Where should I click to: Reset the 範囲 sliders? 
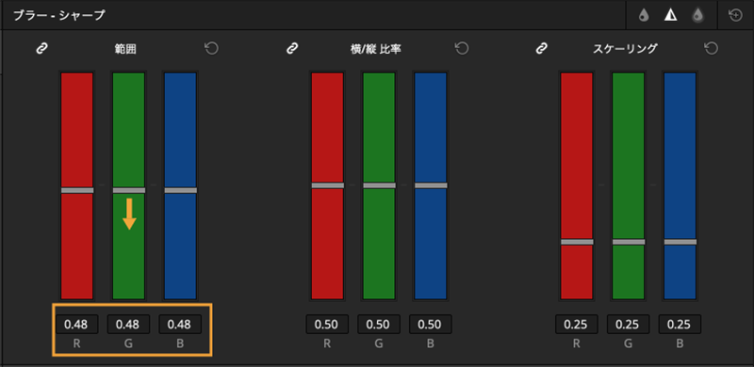click(x=211, y=49)
